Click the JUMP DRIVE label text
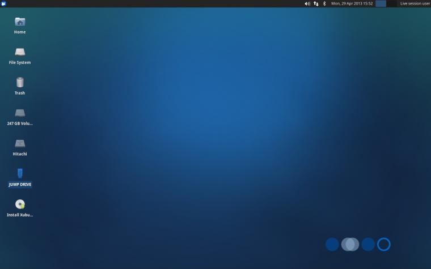The width and height of the screenshot is (431, 269). [20, 185]
